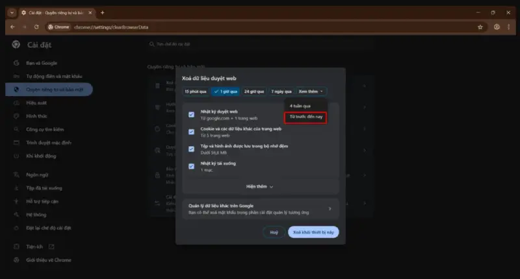
Task: Click the translate icon next to Ngôn ngữ
Action: point(16,175)
